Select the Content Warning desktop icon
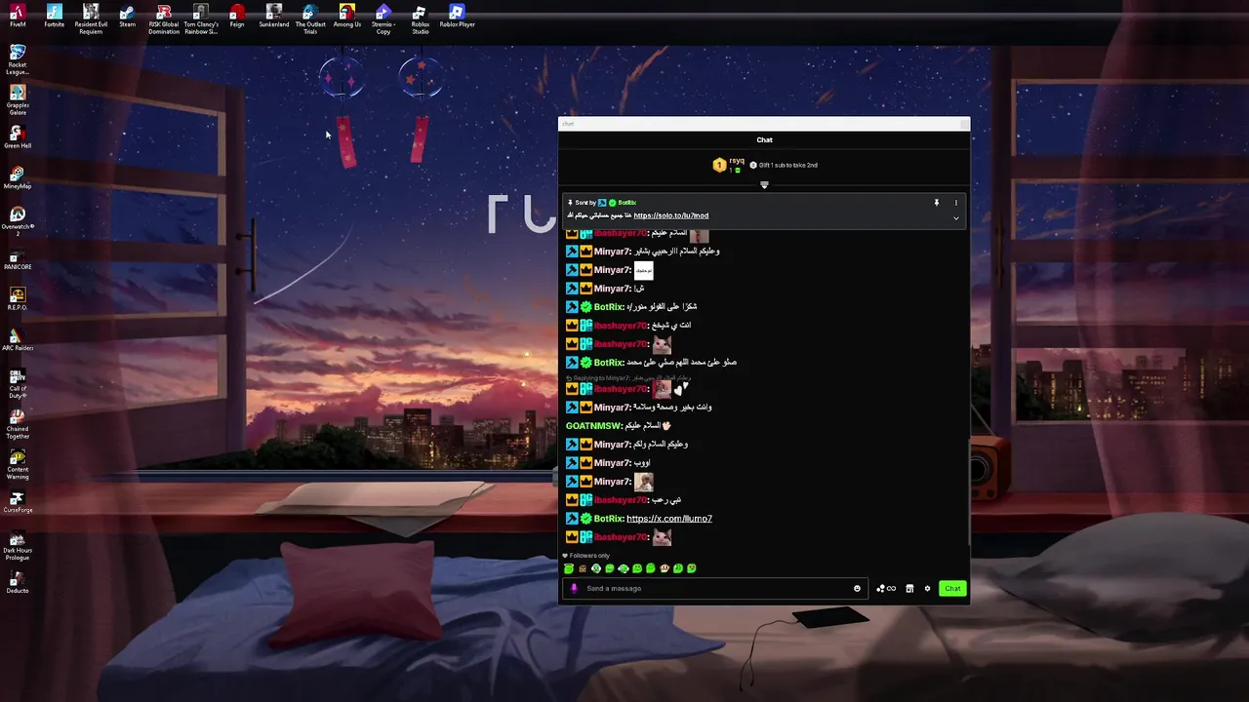The height and width of the screenshot is (702, 1249). click(x=18, y=464)
